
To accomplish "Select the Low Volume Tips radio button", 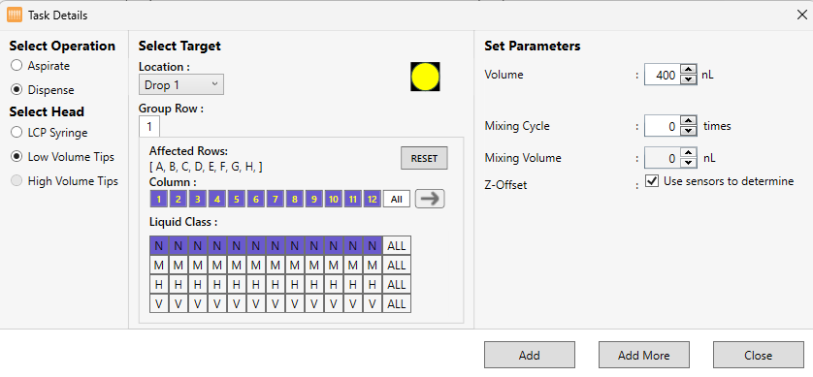I will tap(16, 156).
